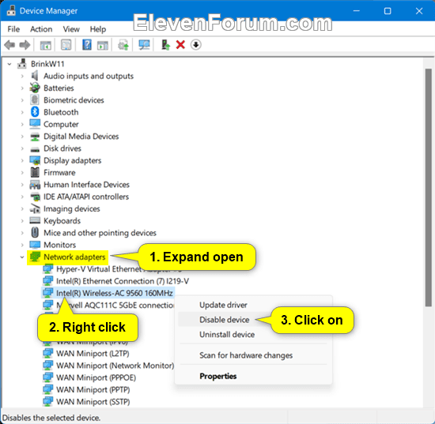435x424 pixels.
Task: Toggle Show/Hide Console Tree toolbar icon
Action: 46,45
